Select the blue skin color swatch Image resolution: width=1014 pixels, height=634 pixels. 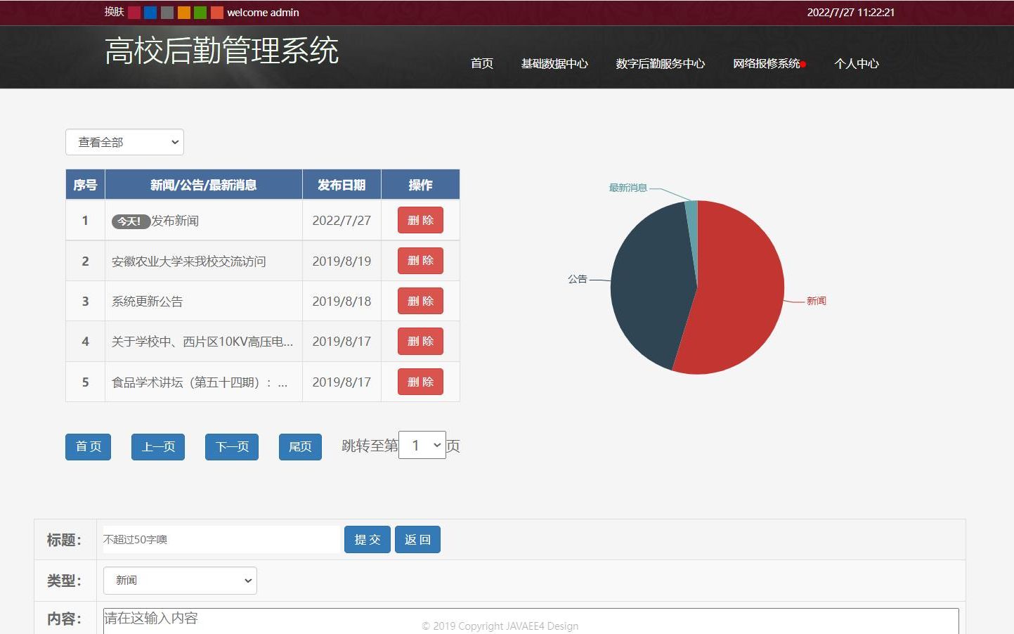coord(149,13)
